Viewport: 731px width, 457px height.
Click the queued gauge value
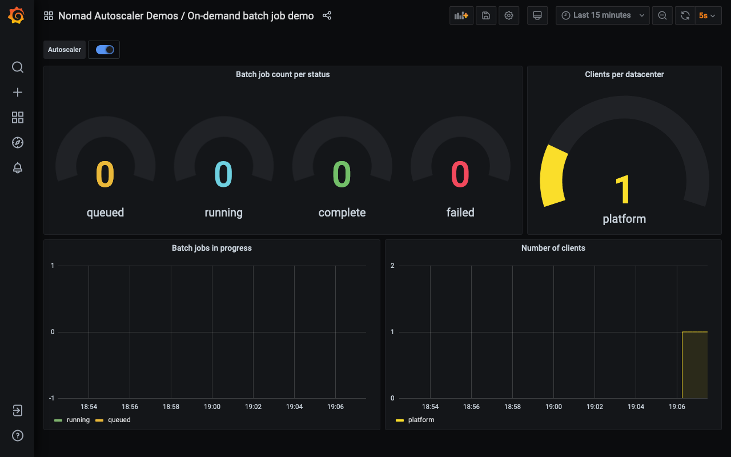coord(105,174)
